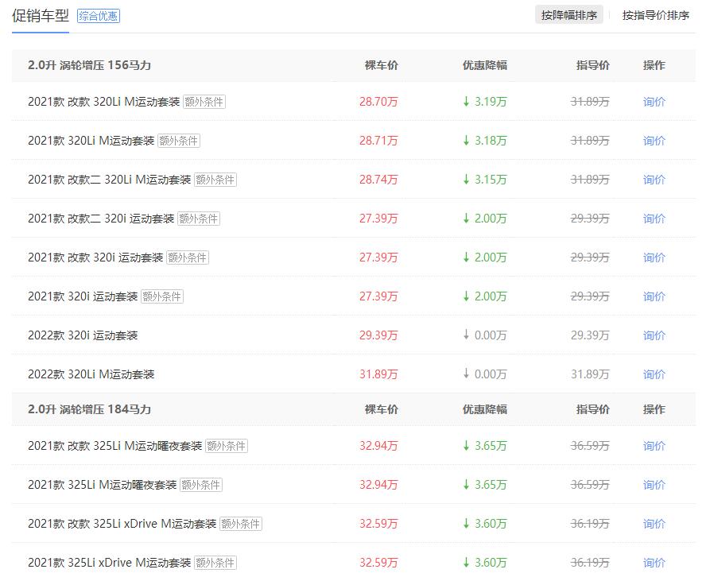Click 额外条件 tag on 2021款 改款二 320Li M运动套装

point(215,180)
